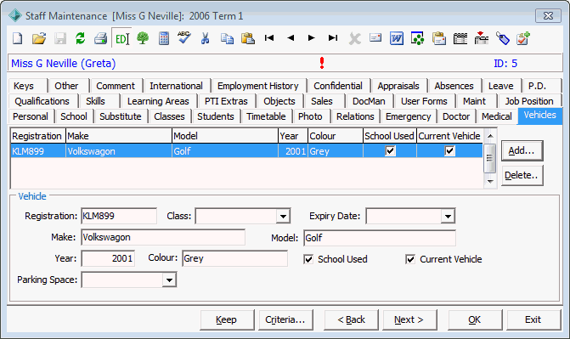
Task: Click the blue tag icon
Action: (x=502, y=38)
